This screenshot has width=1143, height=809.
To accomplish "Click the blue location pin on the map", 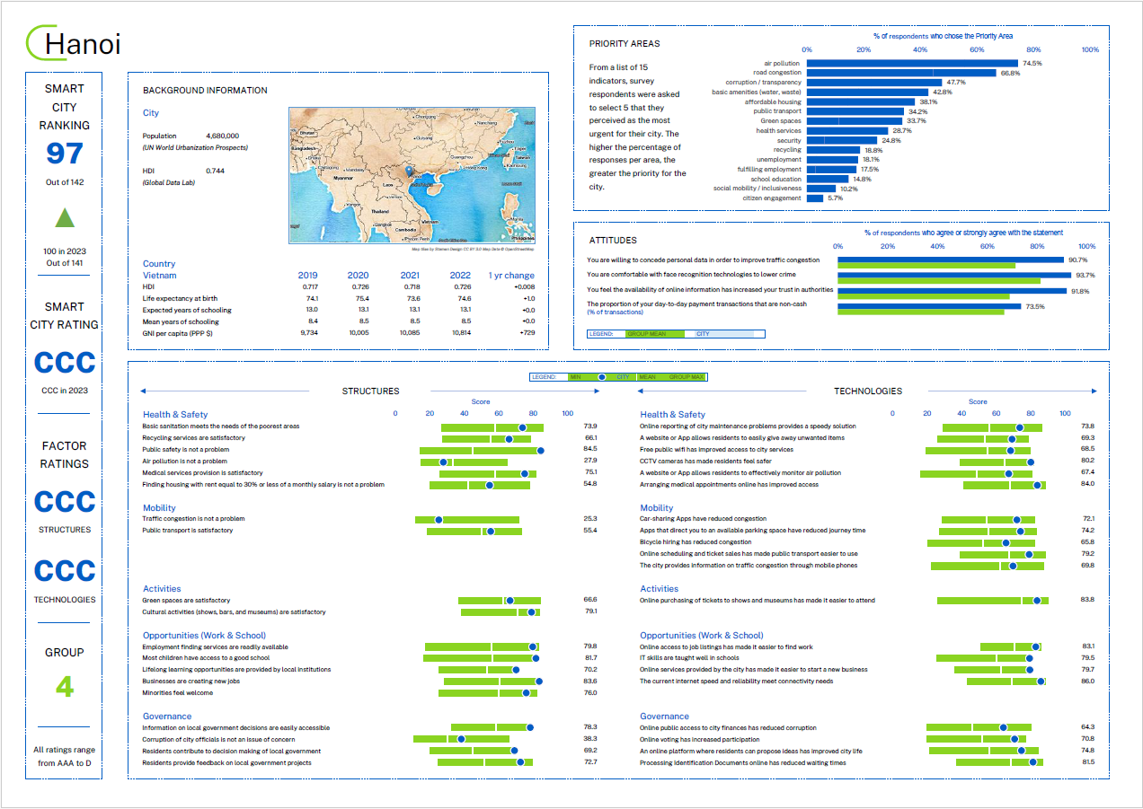I will pos(409,171).
